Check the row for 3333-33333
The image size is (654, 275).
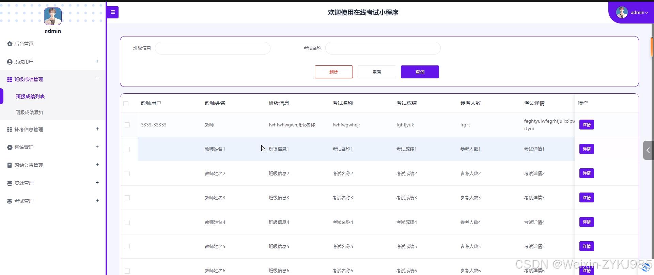point(127,125)
